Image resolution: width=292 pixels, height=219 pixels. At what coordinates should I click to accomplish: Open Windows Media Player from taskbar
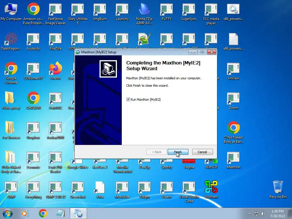[x=25, y=213]
